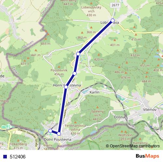Click the blue 512406 legend color square
163x163 pixels.
(5, 157)
